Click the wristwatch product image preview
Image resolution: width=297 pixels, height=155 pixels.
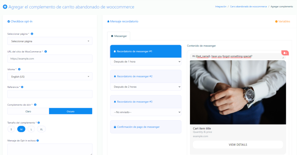pos(238,92)
